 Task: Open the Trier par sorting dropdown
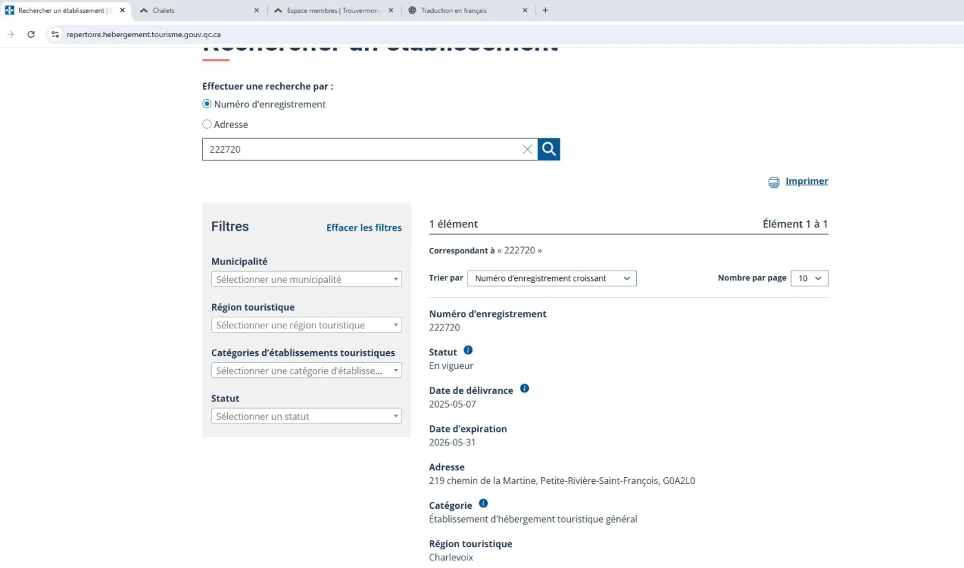click(552, 278)
